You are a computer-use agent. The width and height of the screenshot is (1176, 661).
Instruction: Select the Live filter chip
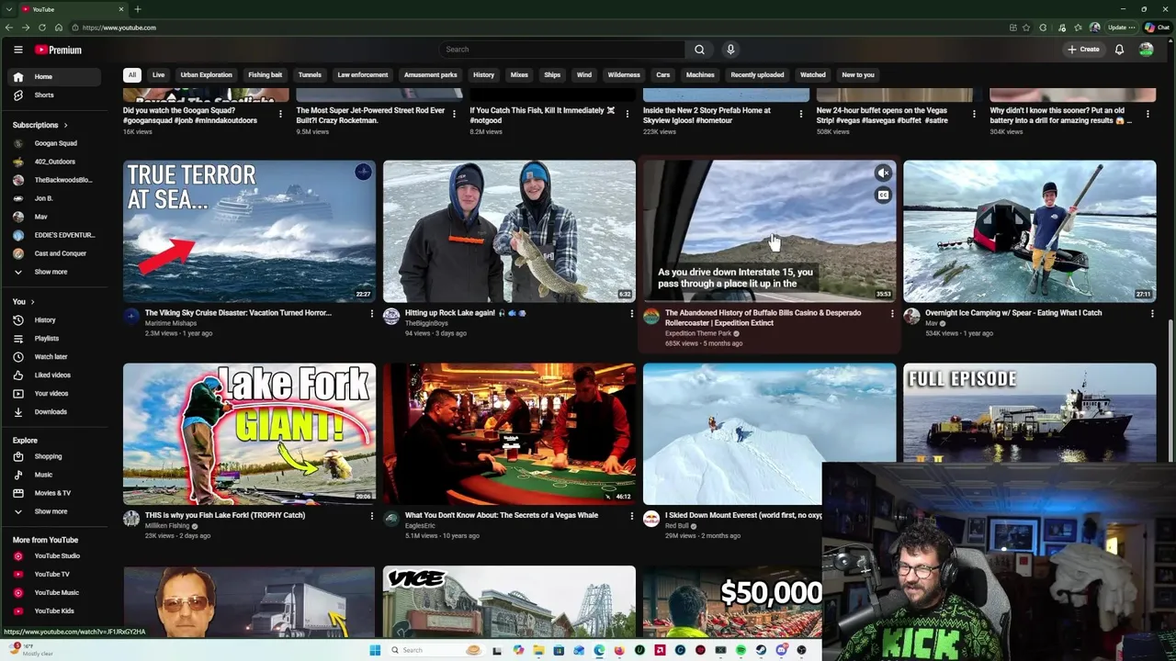coord(158,75)
